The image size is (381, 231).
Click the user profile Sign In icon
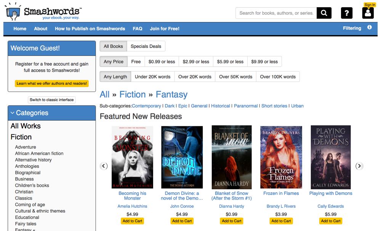pyautogui.click(x=368, y=13)
